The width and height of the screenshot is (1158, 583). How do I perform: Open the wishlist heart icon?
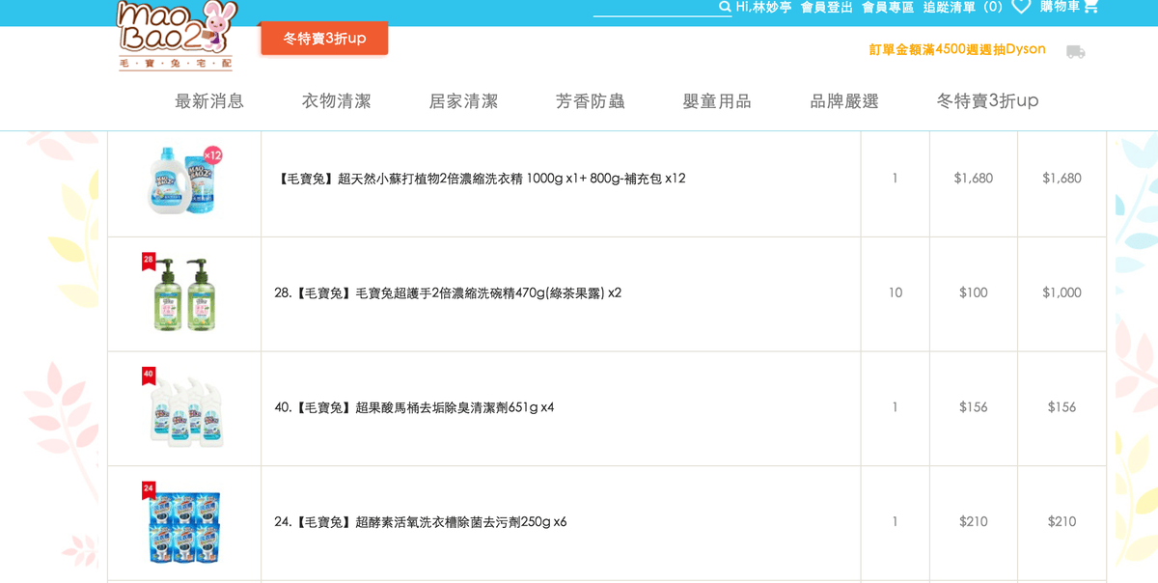pos(1021,7)
